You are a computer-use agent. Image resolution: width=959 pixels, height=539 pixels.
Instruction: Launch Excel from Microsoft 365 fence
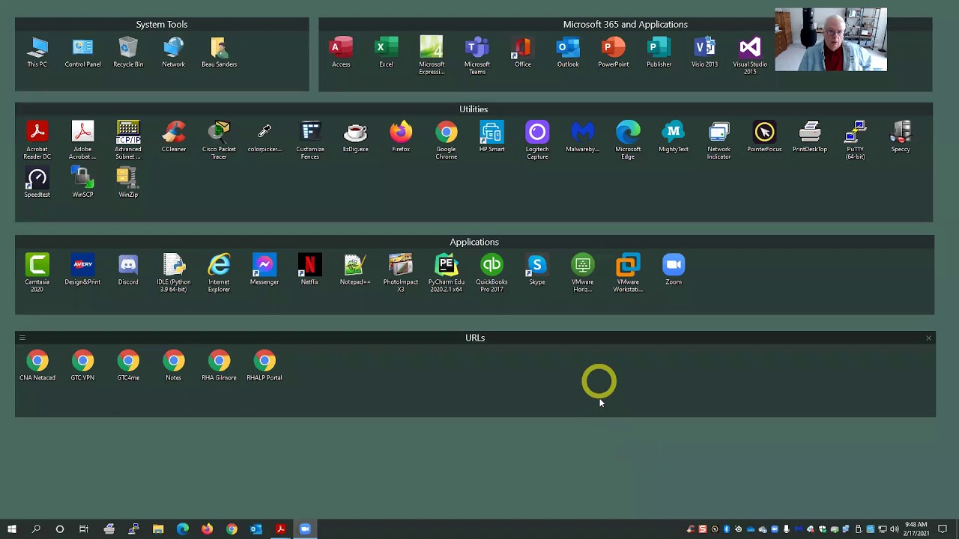(386, 52)
